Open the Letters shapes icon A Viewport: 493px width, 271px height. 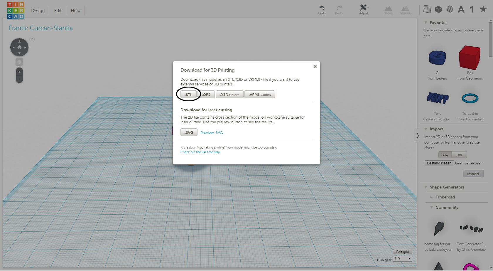461,10
